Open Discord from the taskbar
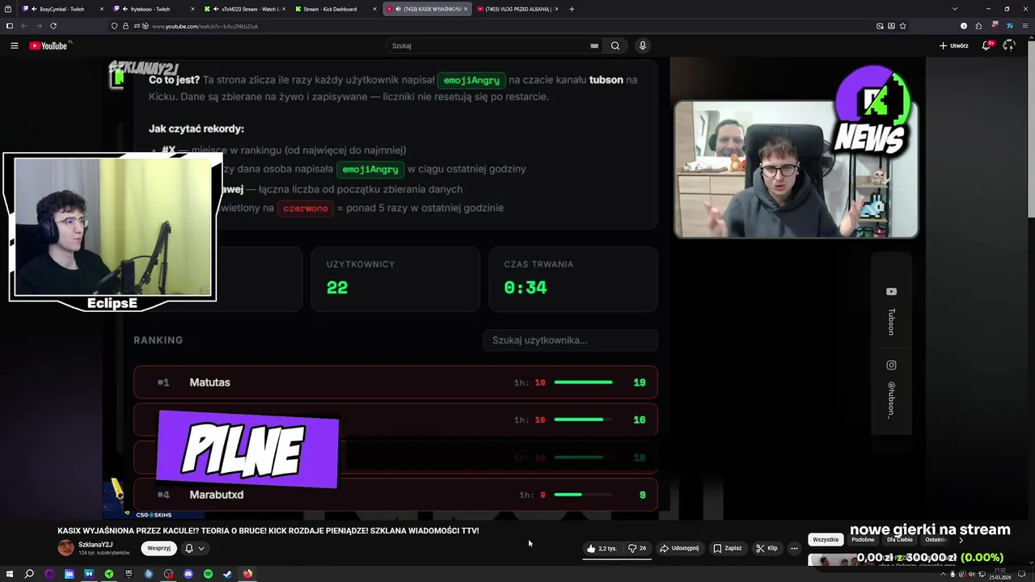Image resolution: width=1035 pixels, height=582 pixels. pyautogui.click(x=188, y=574)
